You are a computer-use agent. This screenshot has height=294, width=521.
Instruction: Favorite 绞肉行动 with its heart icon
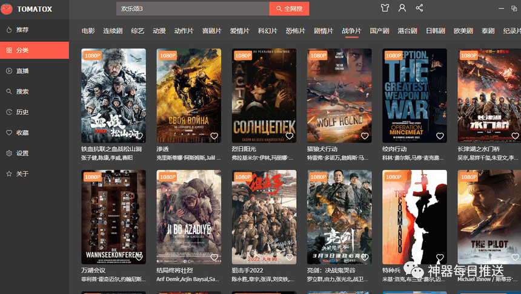coord(440,136)
